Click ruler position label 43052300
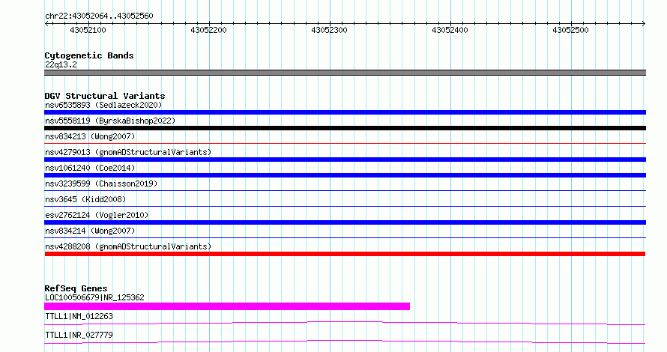The width and height of the screenshot is (667, 352). (329, 30)
